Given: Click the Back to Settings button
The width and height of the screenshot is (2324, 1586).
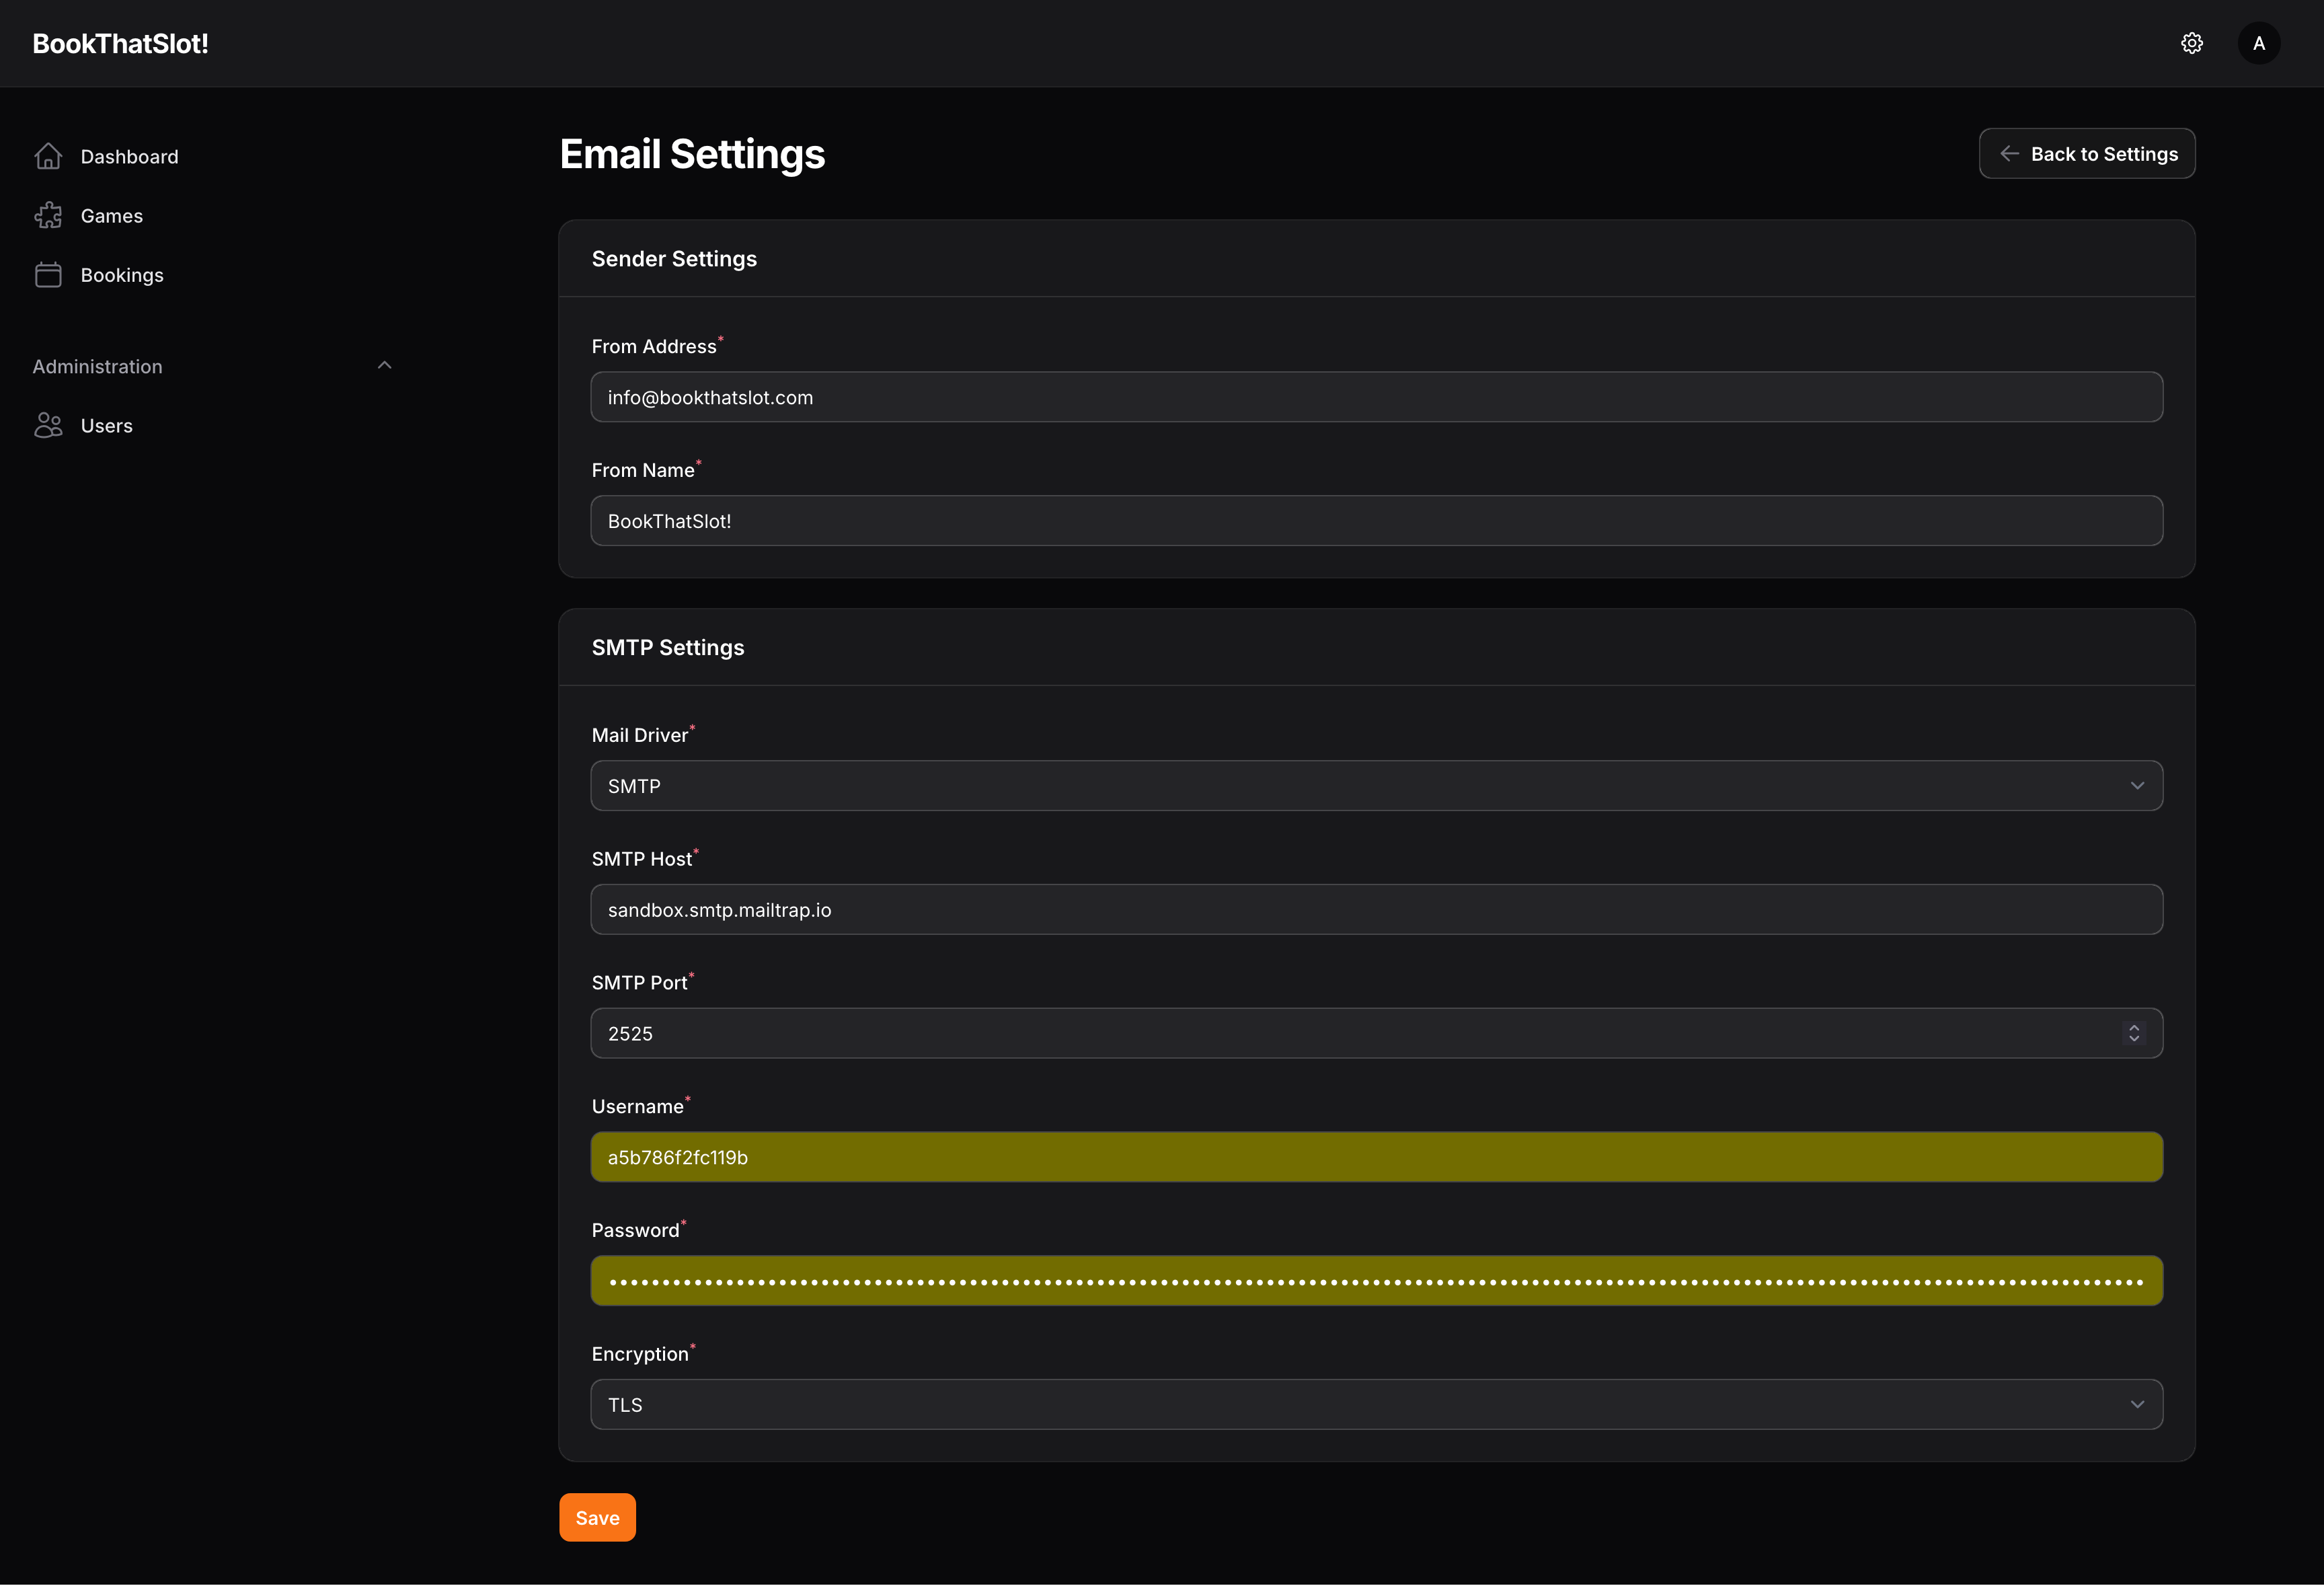Looking at the screenshot, I should 2087,154.
